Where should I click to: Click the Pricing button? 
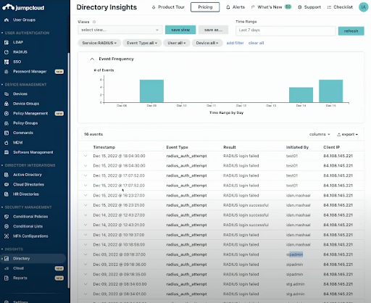click(205, 7)
